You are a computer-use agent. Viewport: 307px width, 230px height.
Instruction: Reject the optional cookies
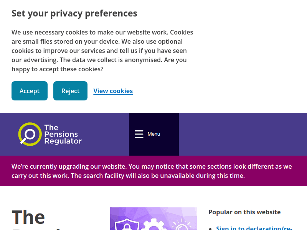pyautogui.click(x=70, y=91)
